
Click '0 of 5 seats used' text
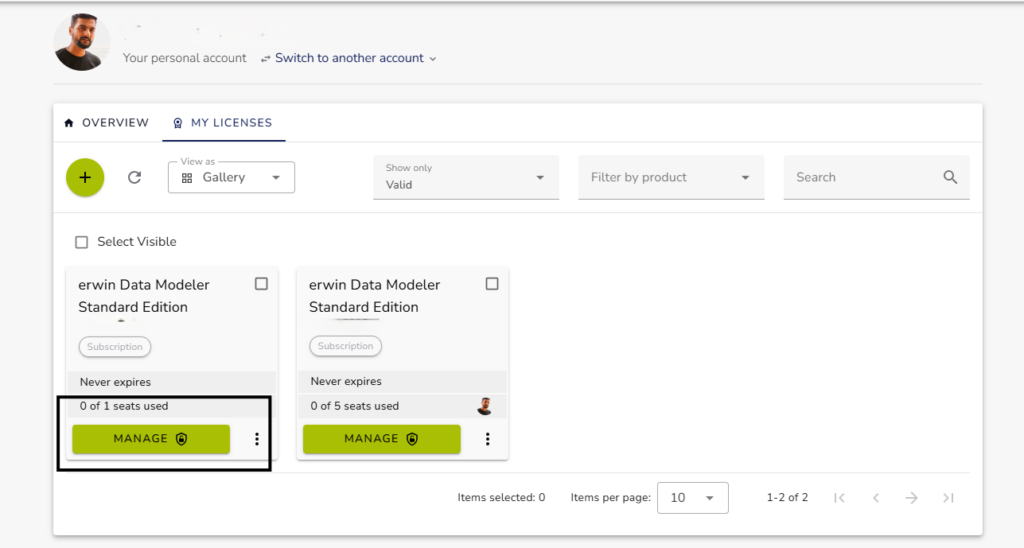pos(355,406)
